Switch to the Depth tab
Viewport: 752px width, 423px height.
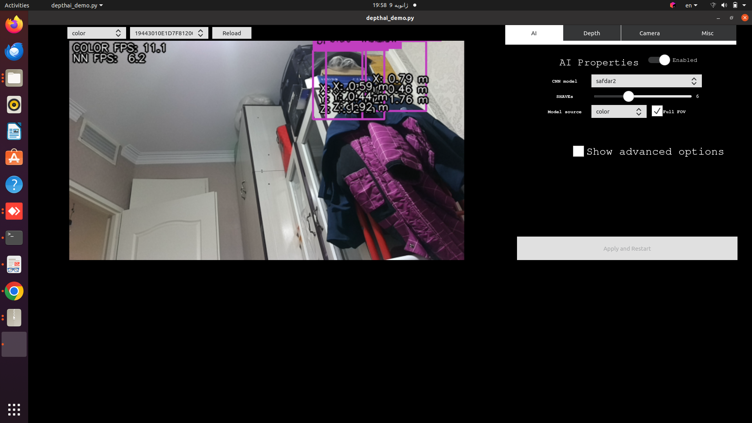591,33
